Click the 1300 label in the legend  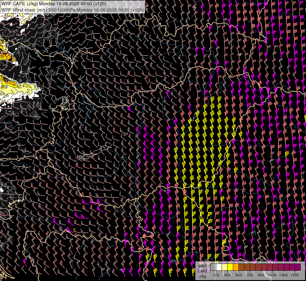click(x=283, y=275)
